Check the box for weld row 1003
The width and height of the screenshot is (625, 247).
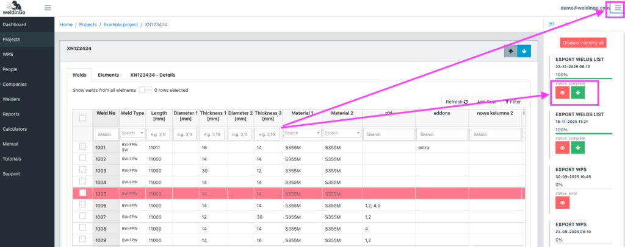pyautogui.click(x=82, y=170)
